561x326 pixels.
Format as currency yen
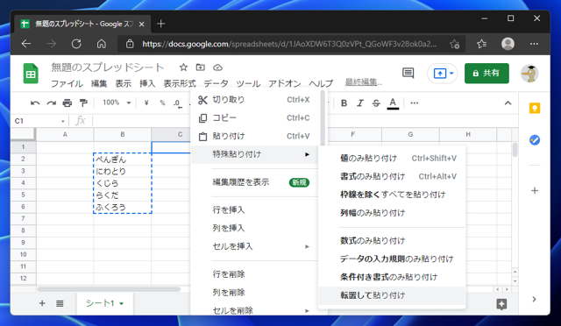tap(146, 103)
